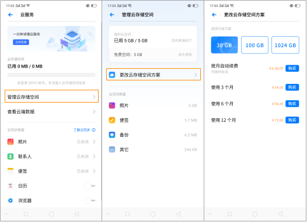Open the 了解云同步 link
The height and width of the screenshot is (222, 307).
tap(82, 130)
